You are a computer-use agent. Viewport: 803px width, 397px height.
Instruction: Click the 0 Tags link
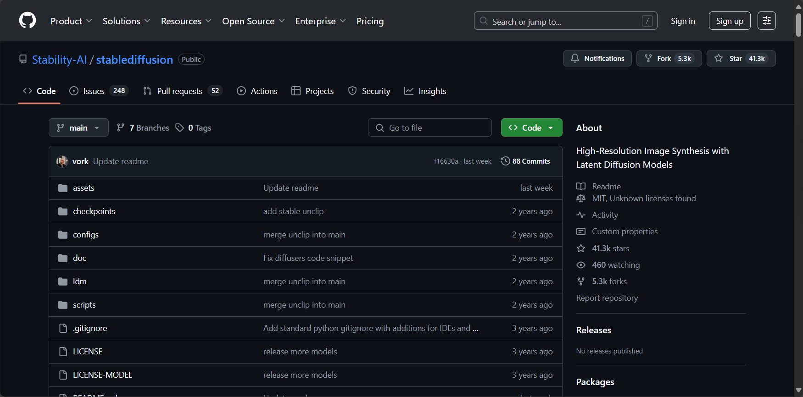coord(193,128)
